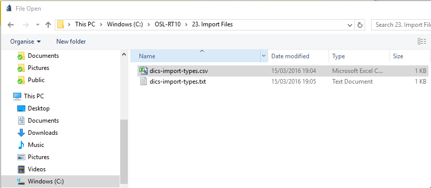Open Music in navigation pane
The image size is (431, 188).
tap(36, 144)
